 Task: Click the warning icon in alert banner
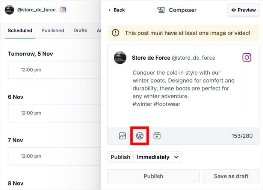pos(116,33)
